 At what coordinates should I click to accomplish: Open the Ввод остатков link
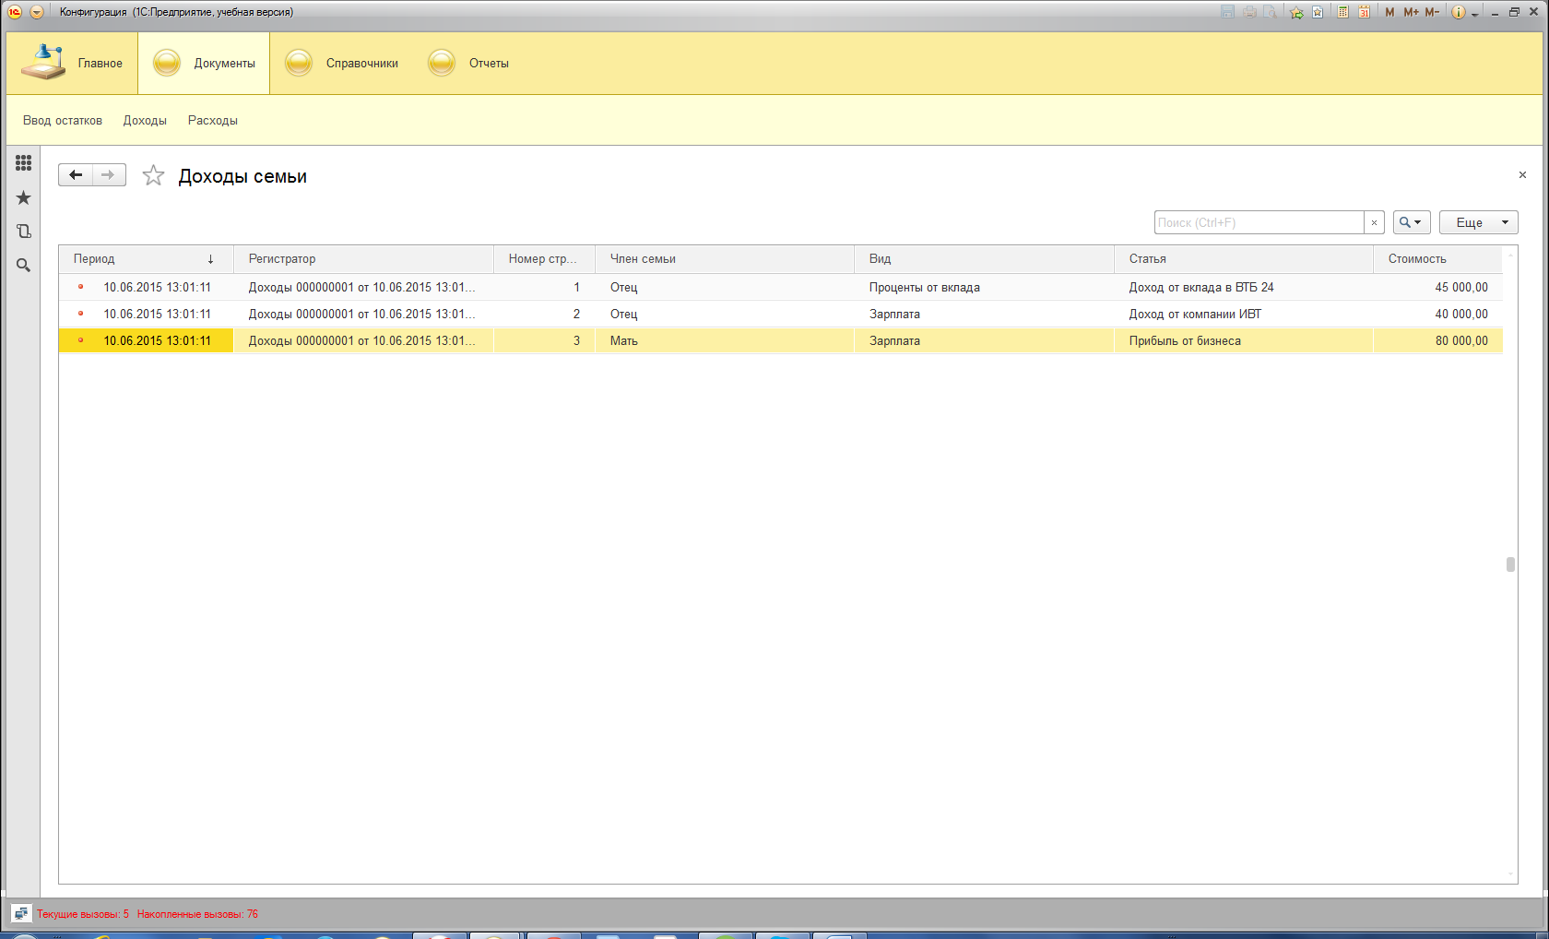click(63, 121)
